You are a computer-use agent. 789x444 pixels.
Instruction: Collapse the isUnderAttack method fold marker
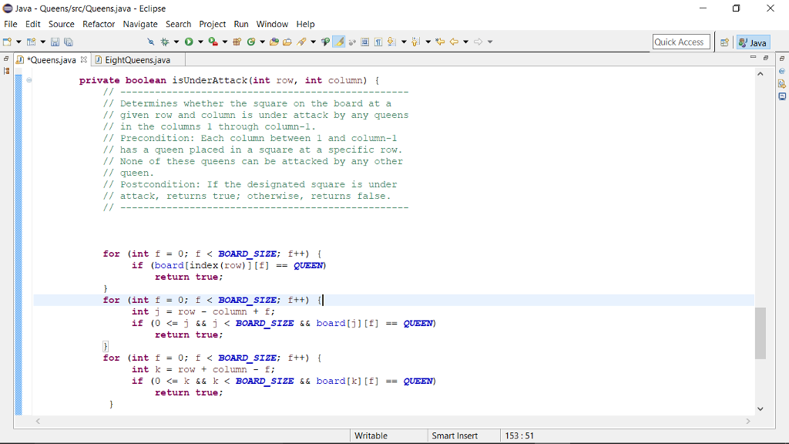click(x=29, y=80)
